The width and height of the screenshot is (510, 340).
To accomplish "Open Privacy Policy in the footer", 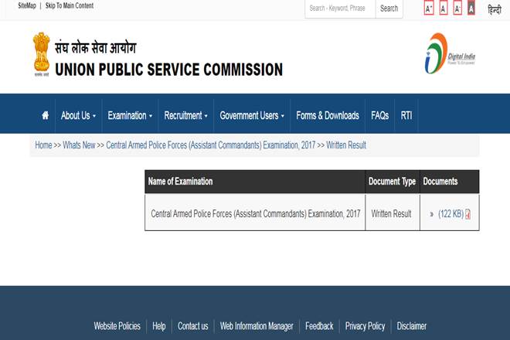I will pyautogui.click(x=365, y=326).
